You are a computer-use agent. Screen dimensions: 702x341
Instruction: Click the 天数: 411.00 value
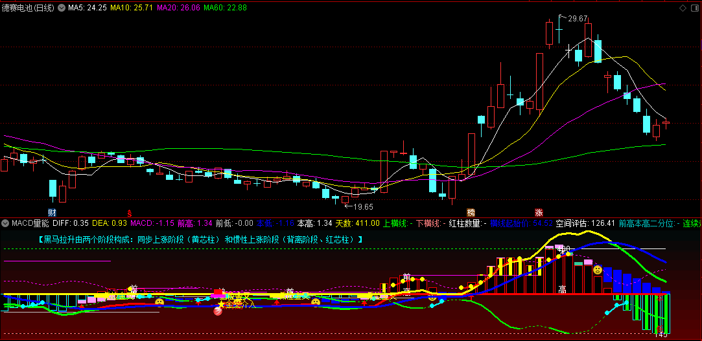pyautogui.click(x=358, y=223)
